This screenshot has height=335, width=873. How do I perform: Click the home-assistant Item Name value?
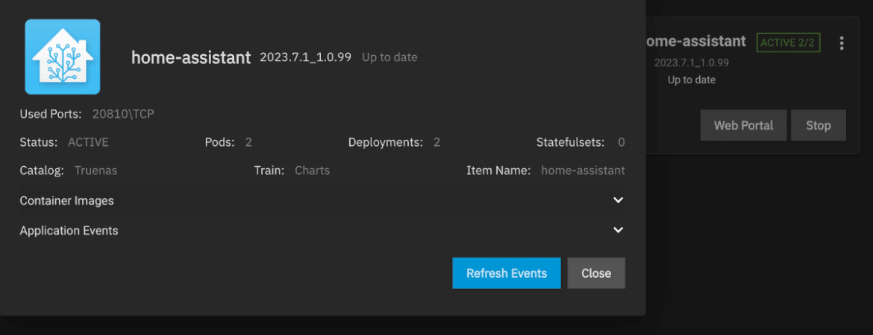pyautogui.click(x=583, y=170)
